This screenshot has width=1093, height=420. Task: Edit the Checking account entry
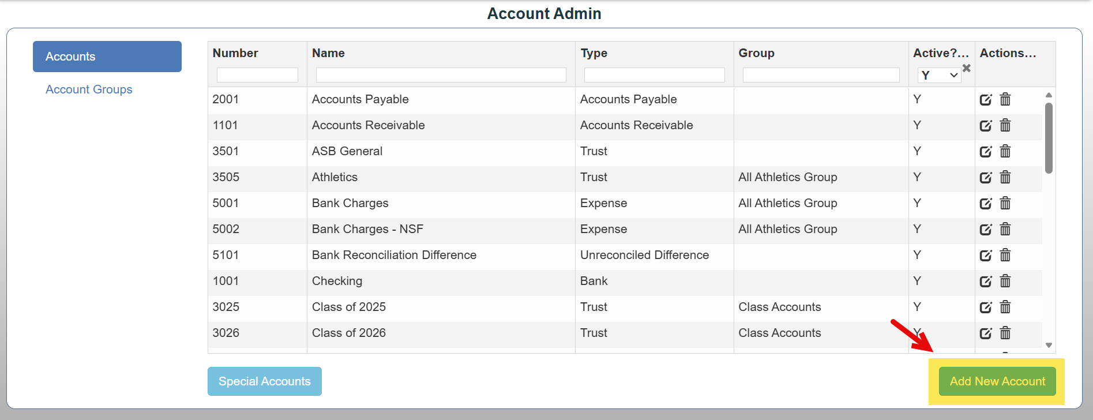tap(986, 281)
